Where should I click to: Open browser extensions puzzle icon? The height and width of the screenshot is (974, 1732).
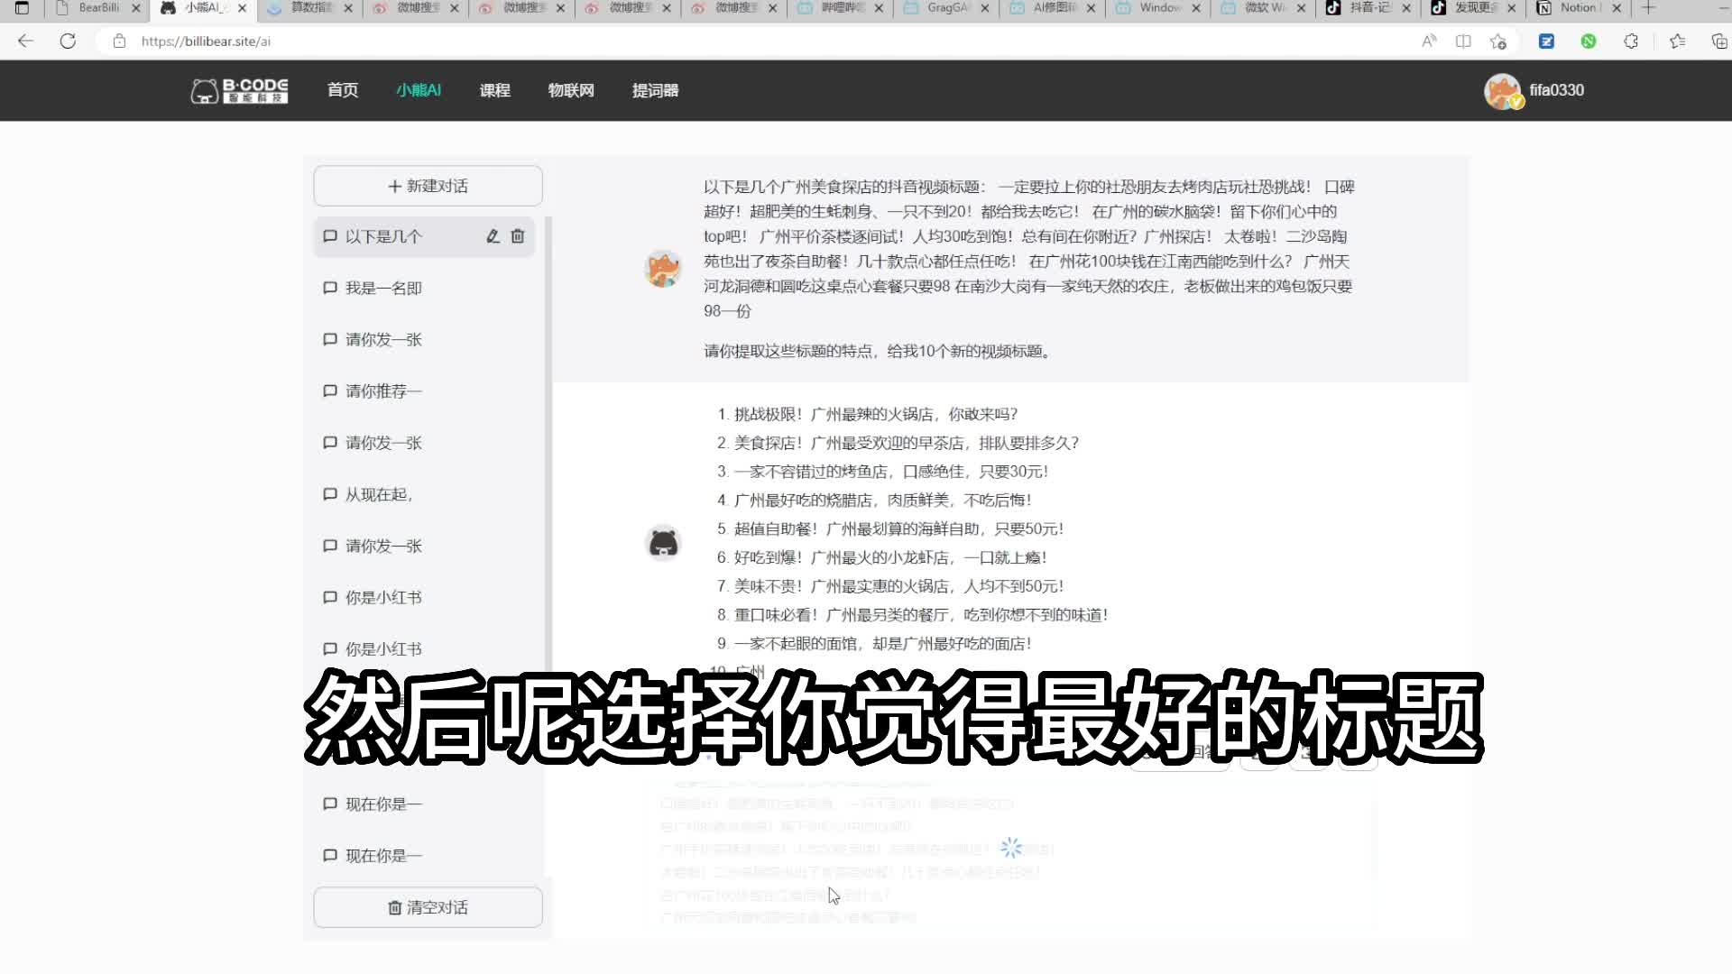click(x=1631, y=41)
